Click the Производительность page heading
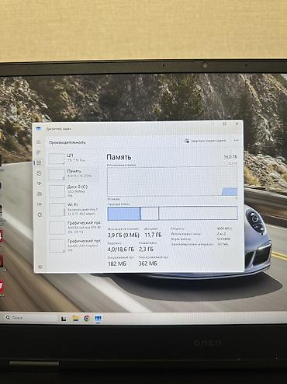The width and height of the screenshot is (287, 384). coord(67,142)
